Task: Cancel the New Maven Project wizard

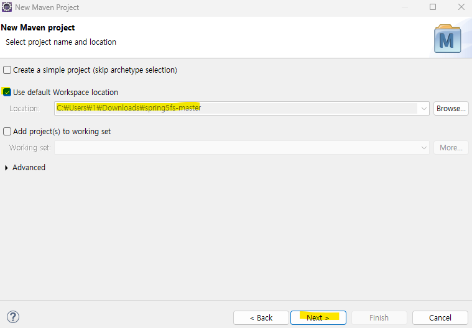Action: 440,318
